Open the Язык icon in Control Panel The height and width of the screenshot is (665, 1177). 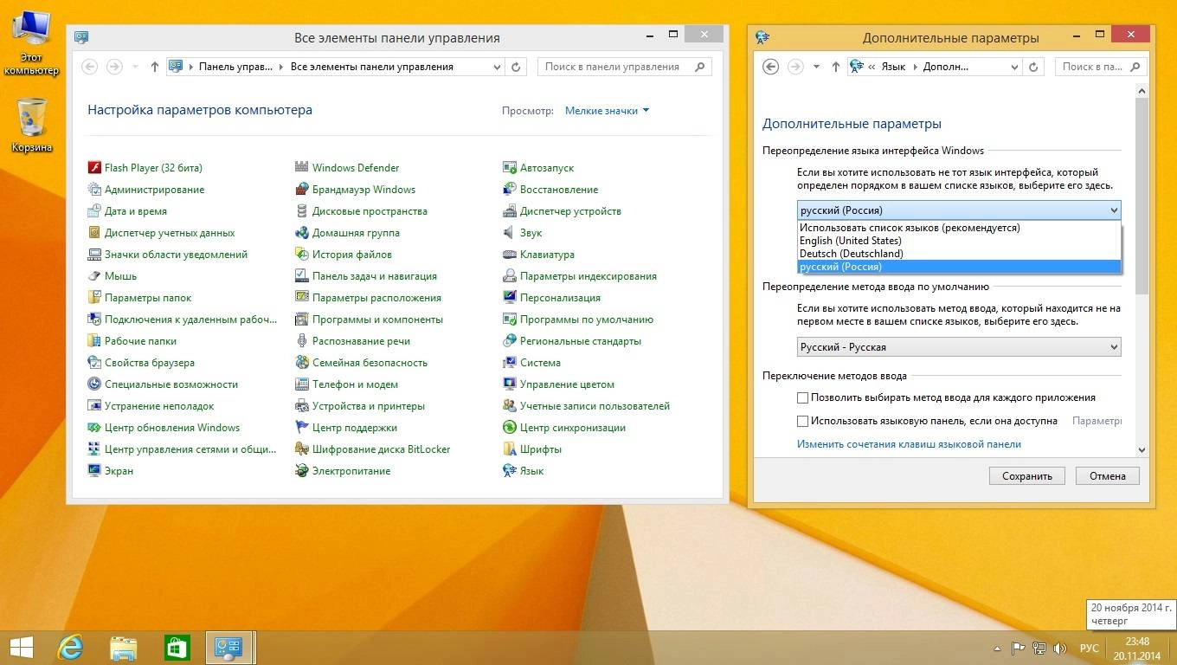510,471
